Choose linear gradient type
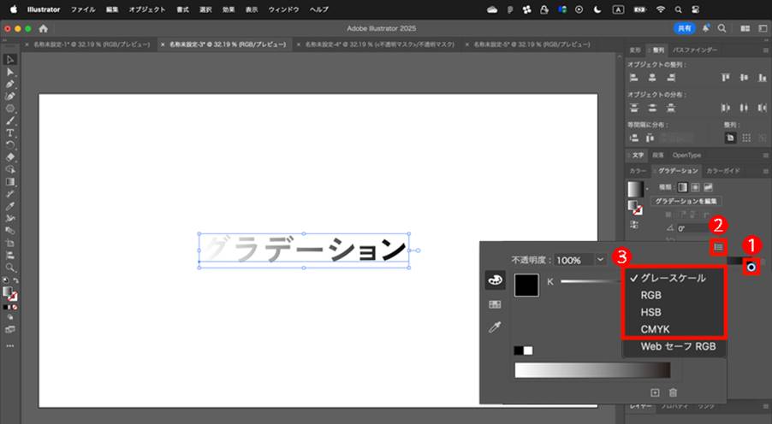This screenshot has width=772, height=424. point(682,187)
